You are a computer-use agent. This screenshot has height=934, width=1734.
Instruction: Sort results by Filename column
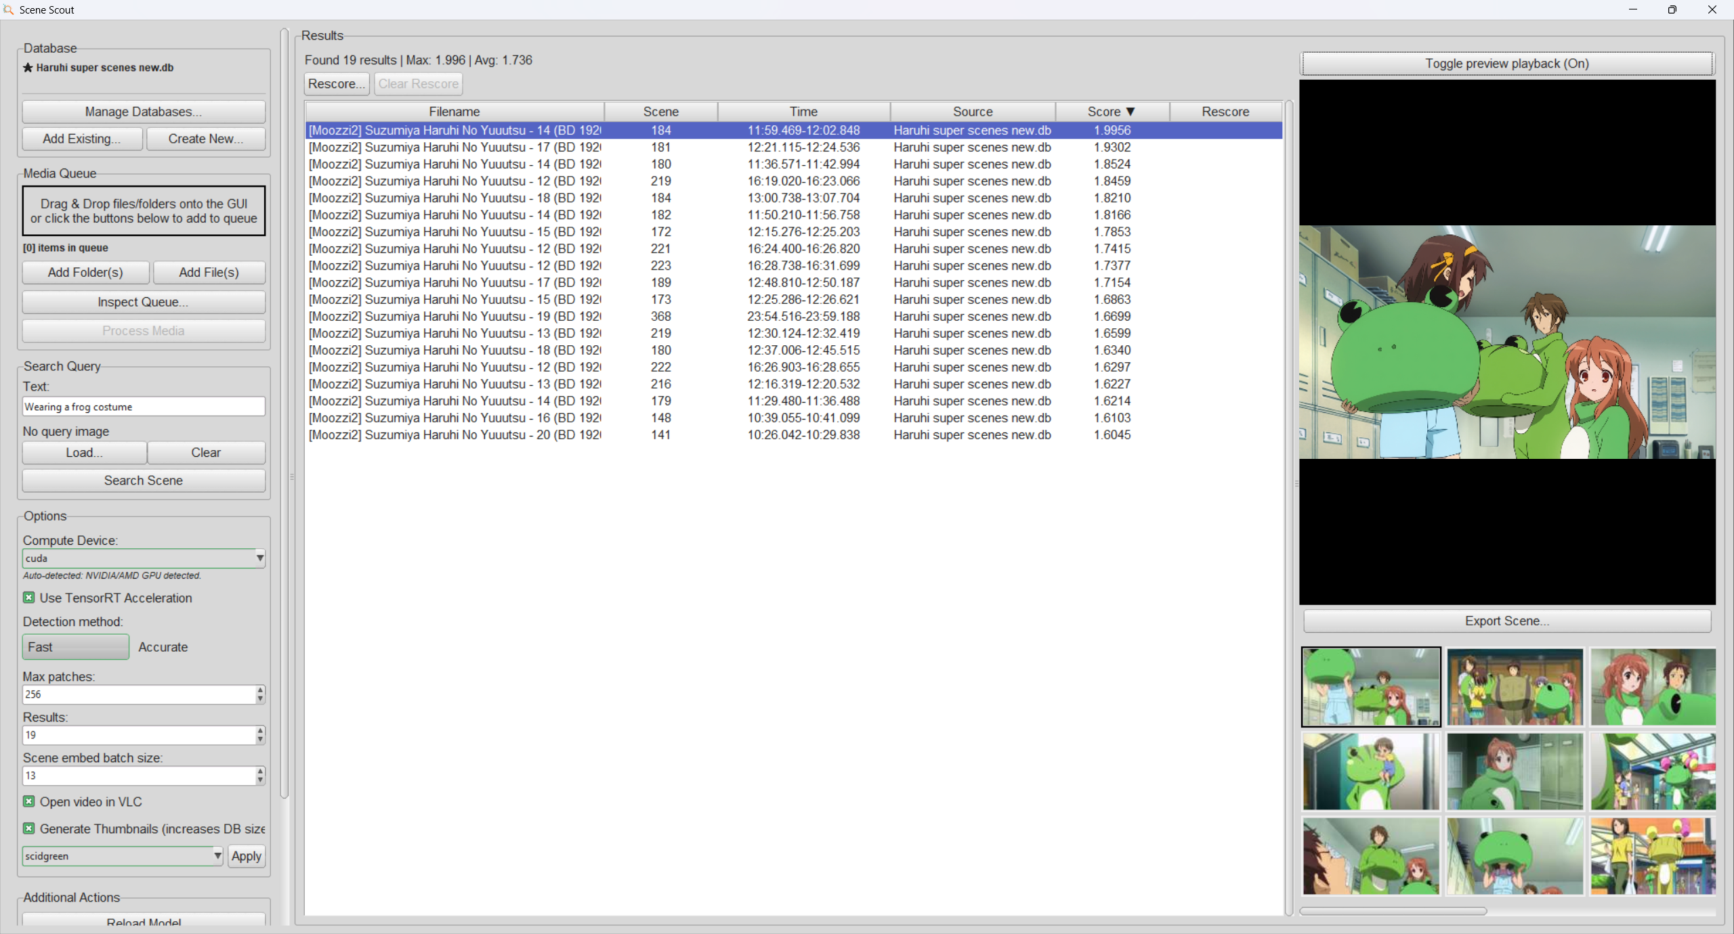[x=454, y=112]
